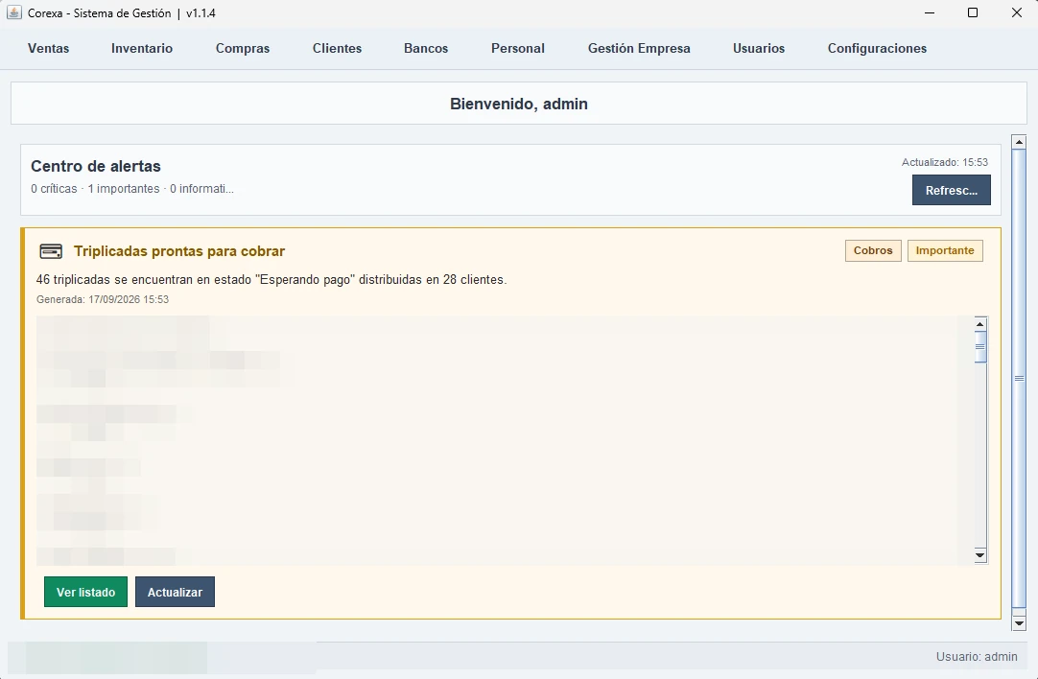Click the Corexa Java app icon in title bar
The width and height of the screenshot is (1038, 679).
[13, 12]
